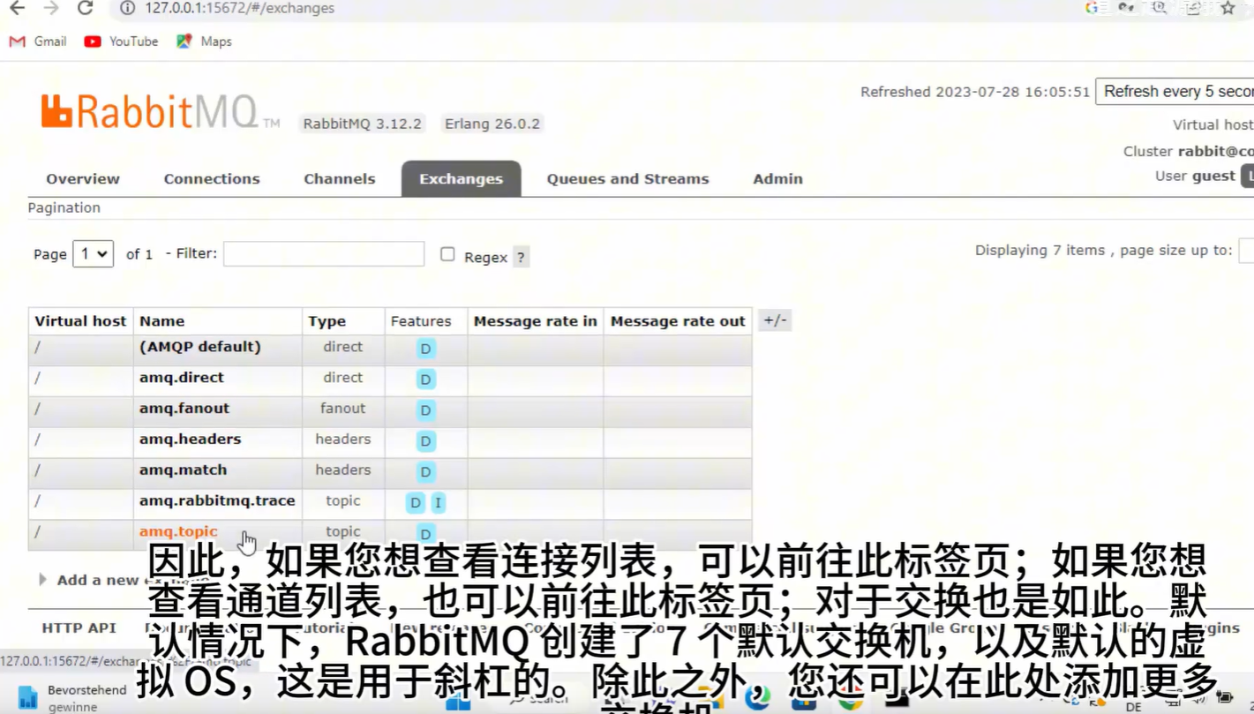Bookmark this page with the star icon
This screenshot has width=1254, height=714.
click(1228, 8)
